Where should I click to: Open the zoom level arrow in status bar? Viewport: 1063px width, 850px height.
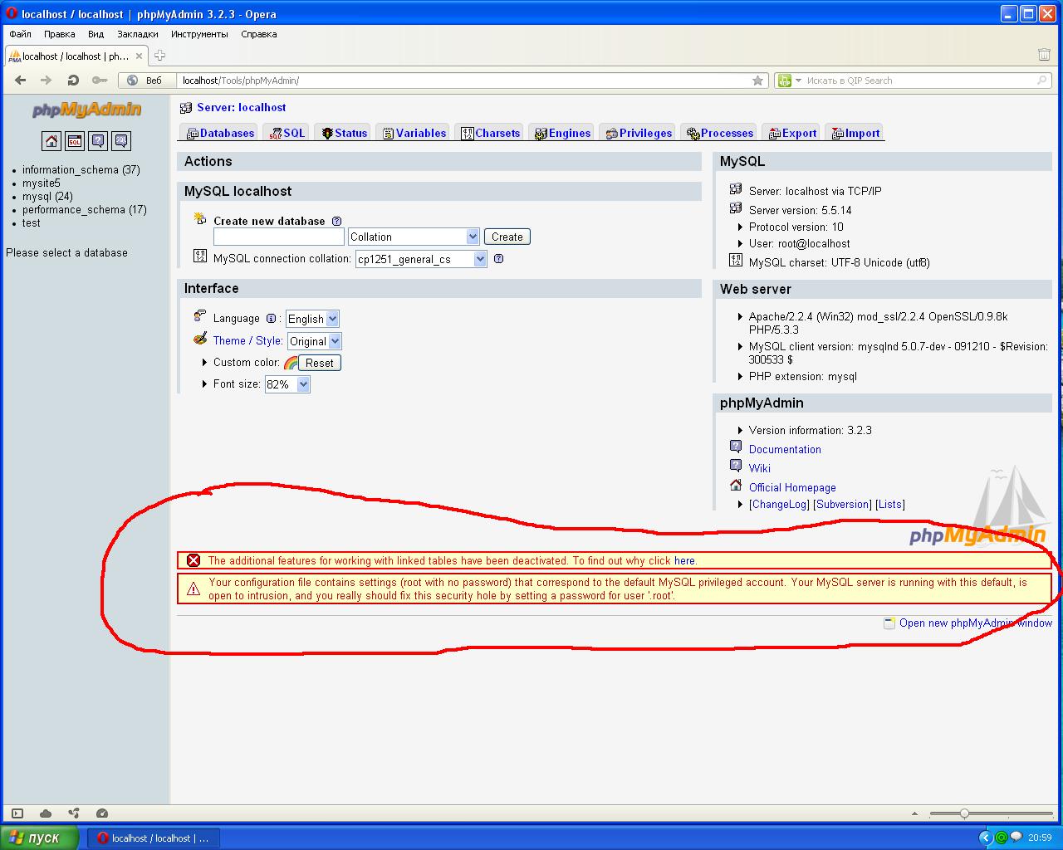coord(914,813)
